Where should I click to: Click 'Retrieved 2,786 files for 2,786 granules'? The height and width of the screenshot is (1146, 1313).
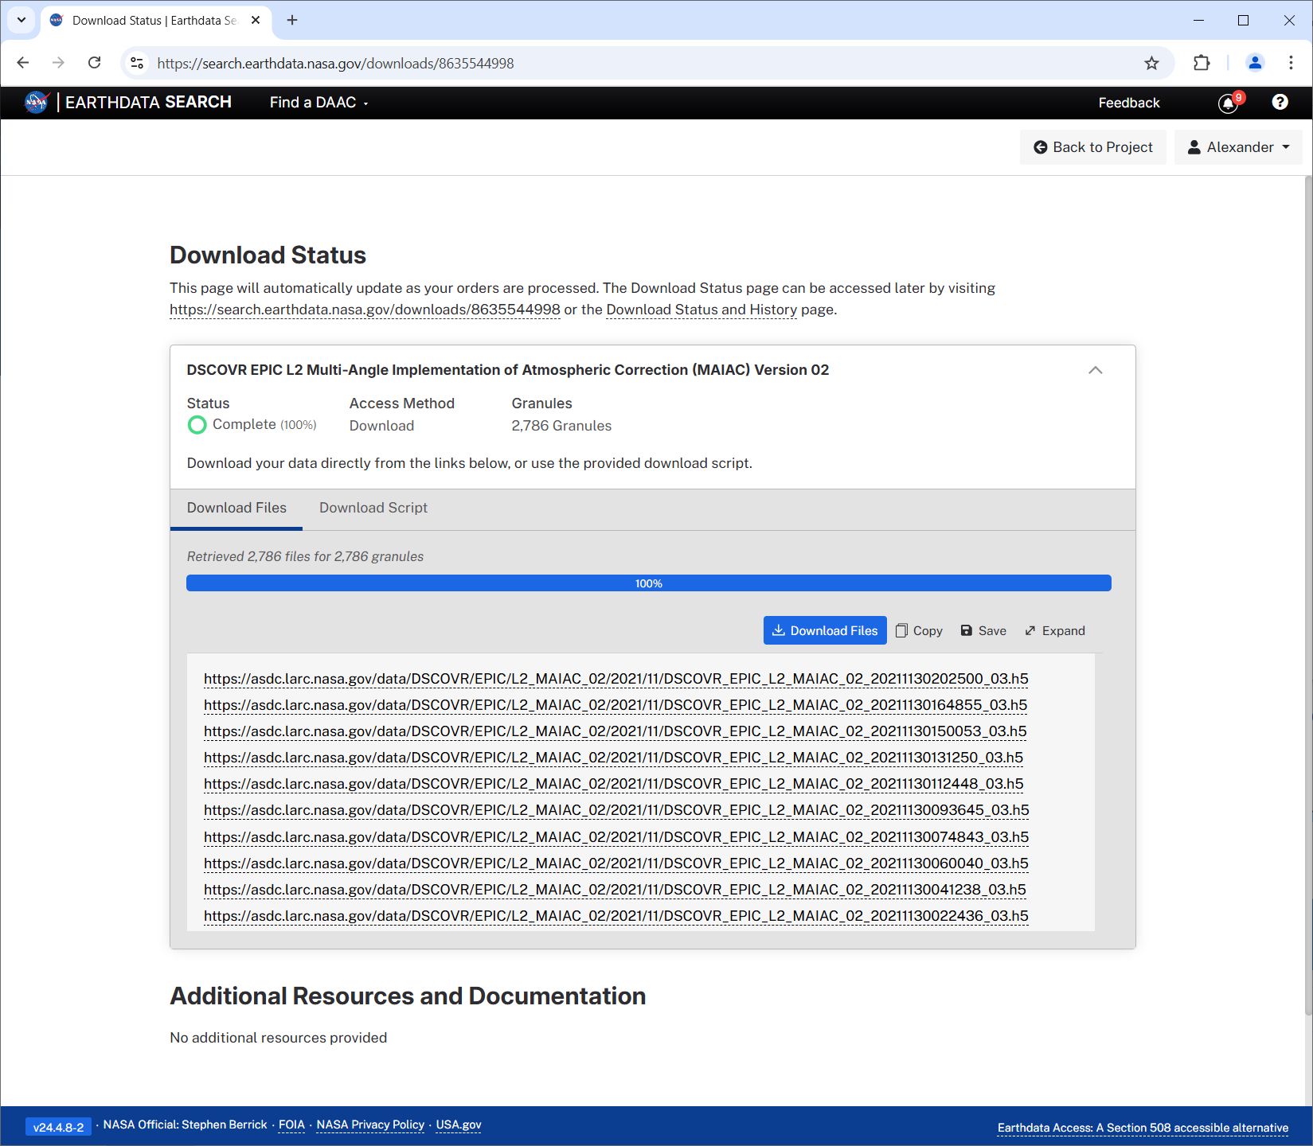(305, 556)
